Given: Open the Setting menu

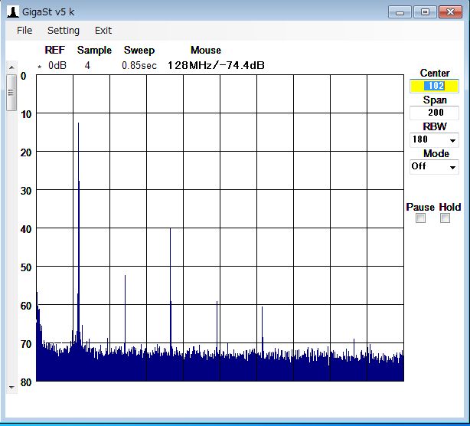Looking at the screenshot, I should 64,31.
